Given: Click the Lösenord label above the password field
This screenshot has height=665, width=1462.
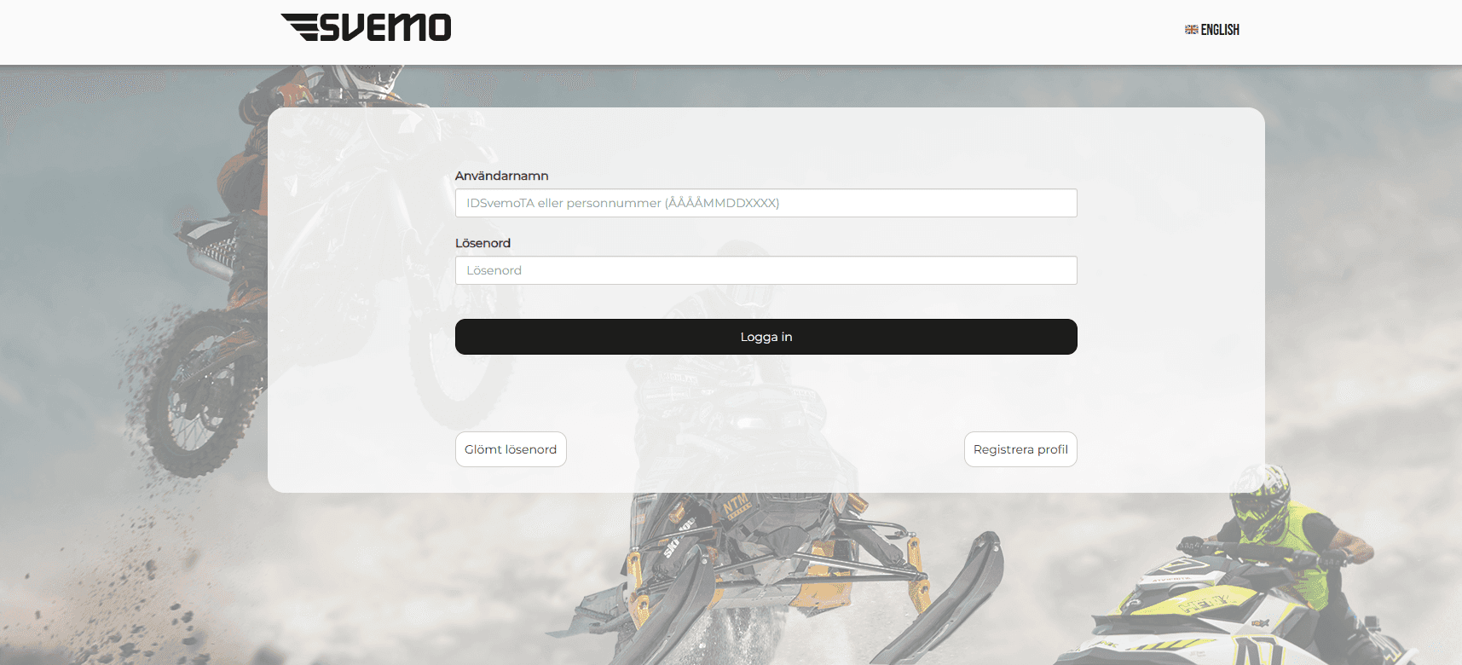Looking at the screenshot, I should click(x=483, y=243).
